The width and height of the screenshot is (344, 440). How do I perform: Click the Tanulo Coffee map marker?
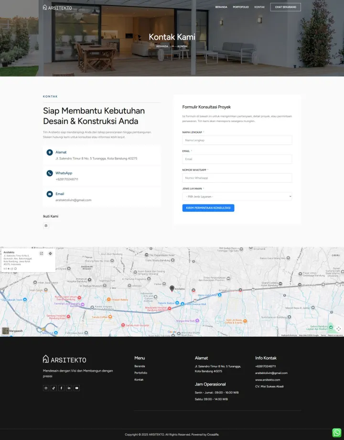110,317
